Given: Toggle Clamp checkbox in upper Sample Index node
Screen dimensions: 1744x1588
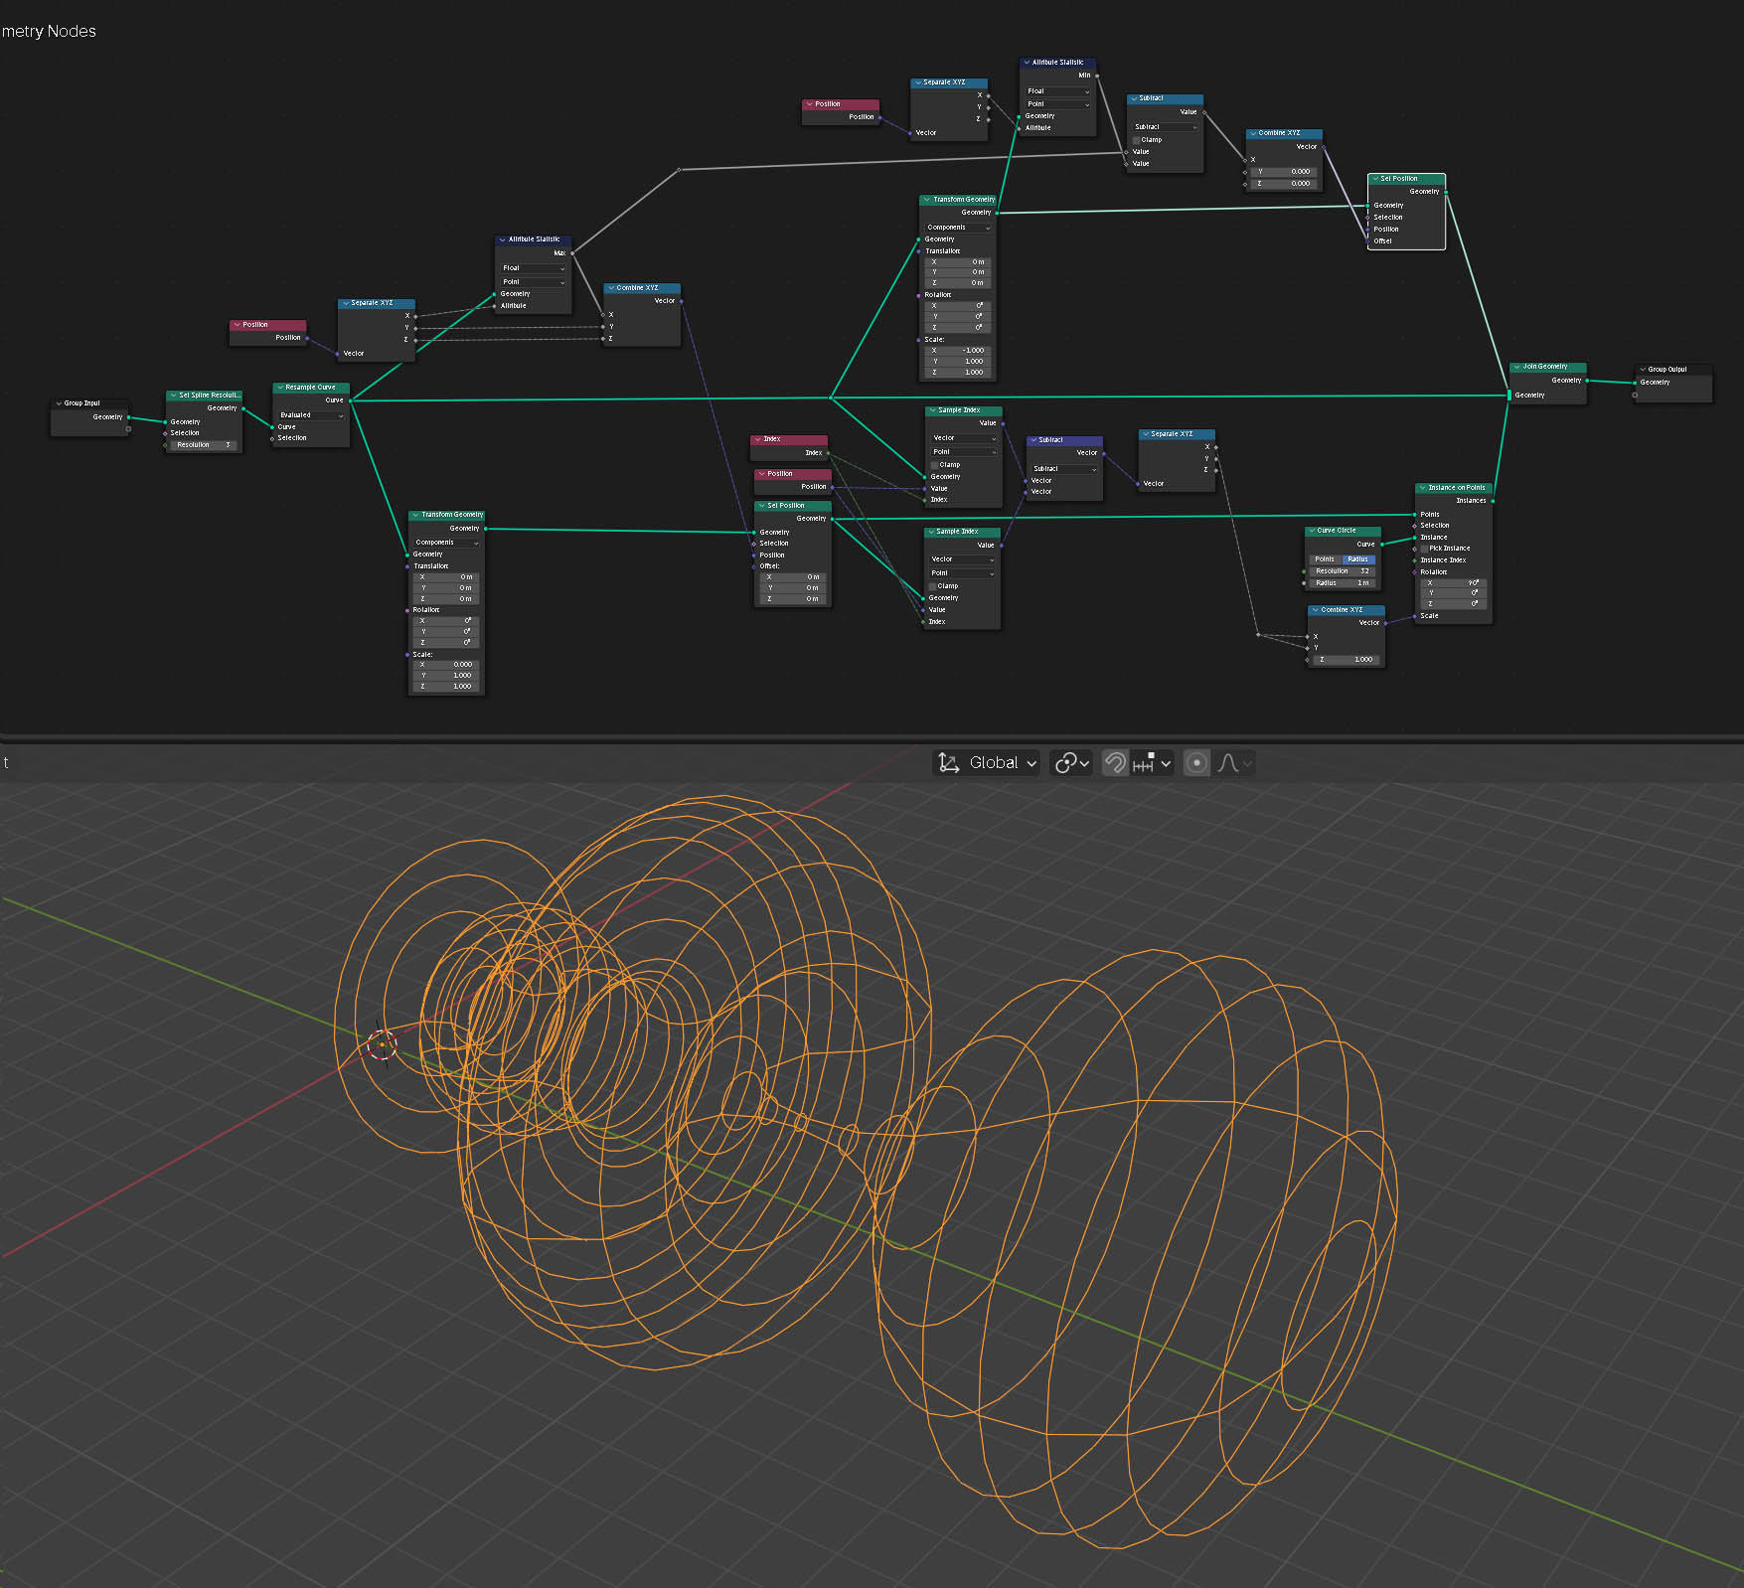Looking at the screenshot, I should (x=935, y=465).
